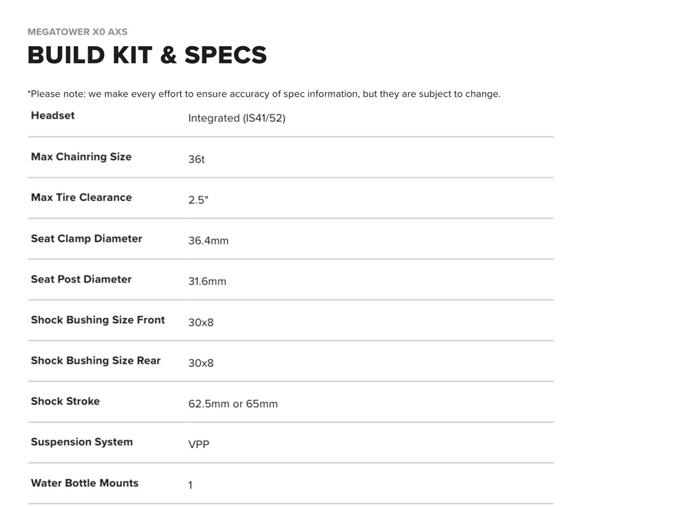This screenshot has width=675, height=506.
Task: Select the Shock Stroke label
Action: pyautogui.click(x=65, y=401)
